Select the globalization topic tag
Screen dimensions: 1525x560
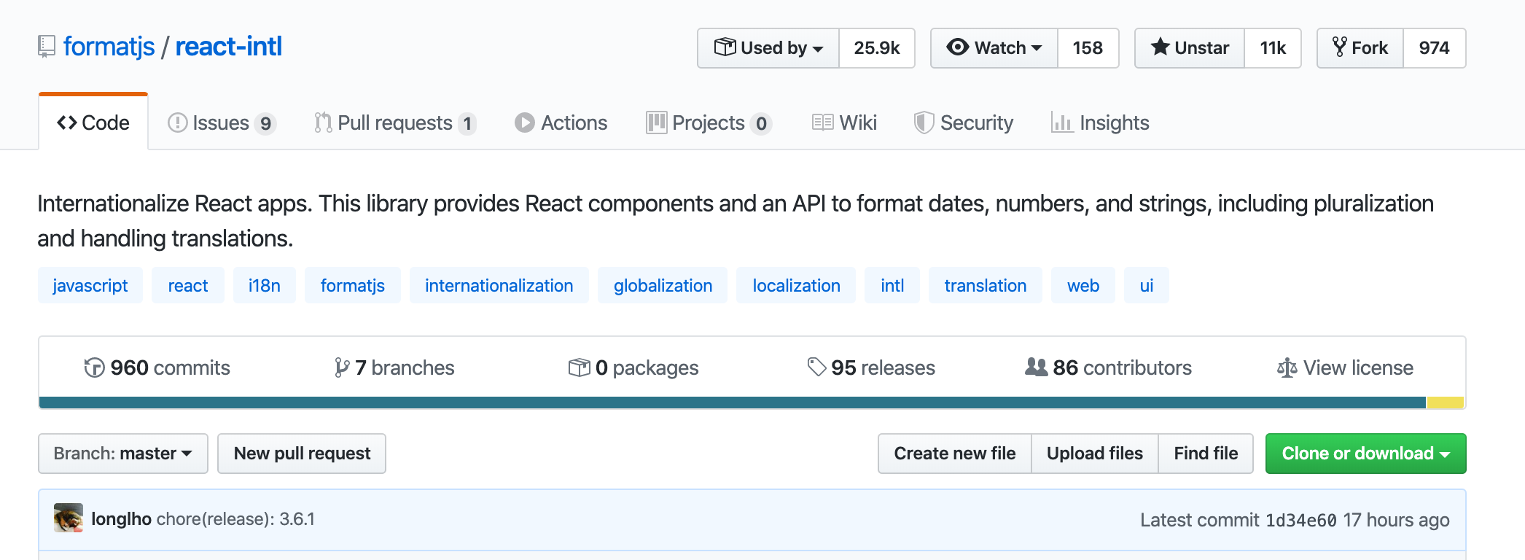(x=663, y=285)
